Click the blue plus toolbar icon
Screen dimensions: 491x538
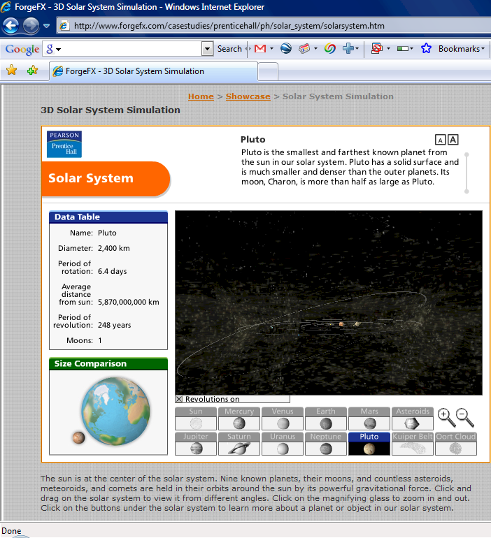348,49
